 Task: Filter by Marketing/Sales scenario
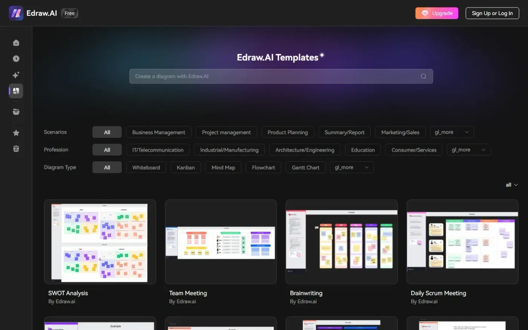pyautogui.click(x=400, y=132)
